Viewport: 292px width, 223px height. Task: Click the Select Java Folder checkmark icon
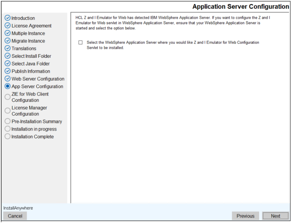pos(7,64)
